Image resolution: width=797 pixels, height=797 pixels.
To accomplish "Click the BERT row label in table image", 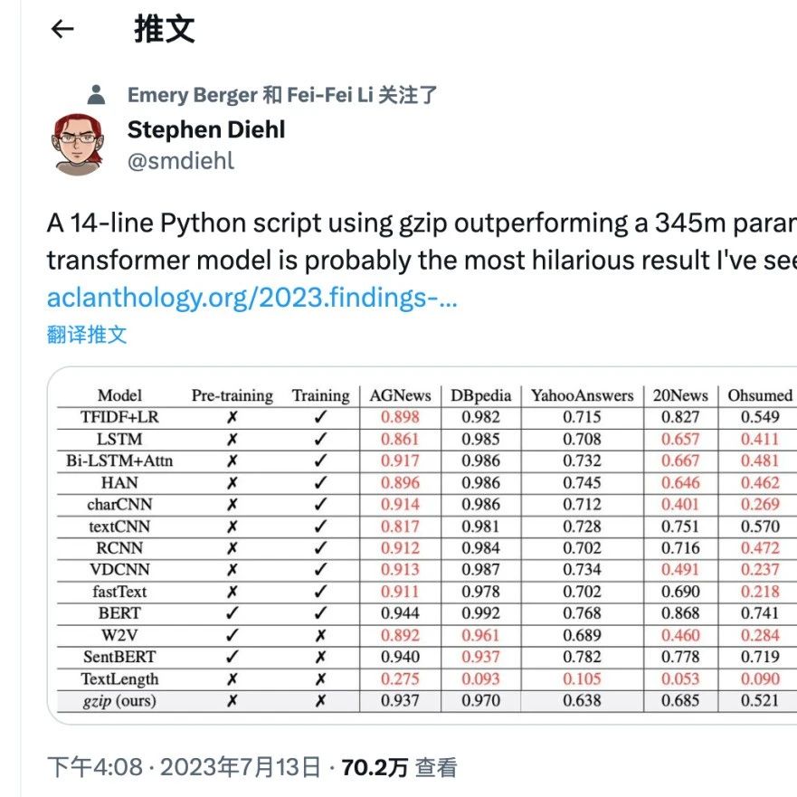I will 119,613.
